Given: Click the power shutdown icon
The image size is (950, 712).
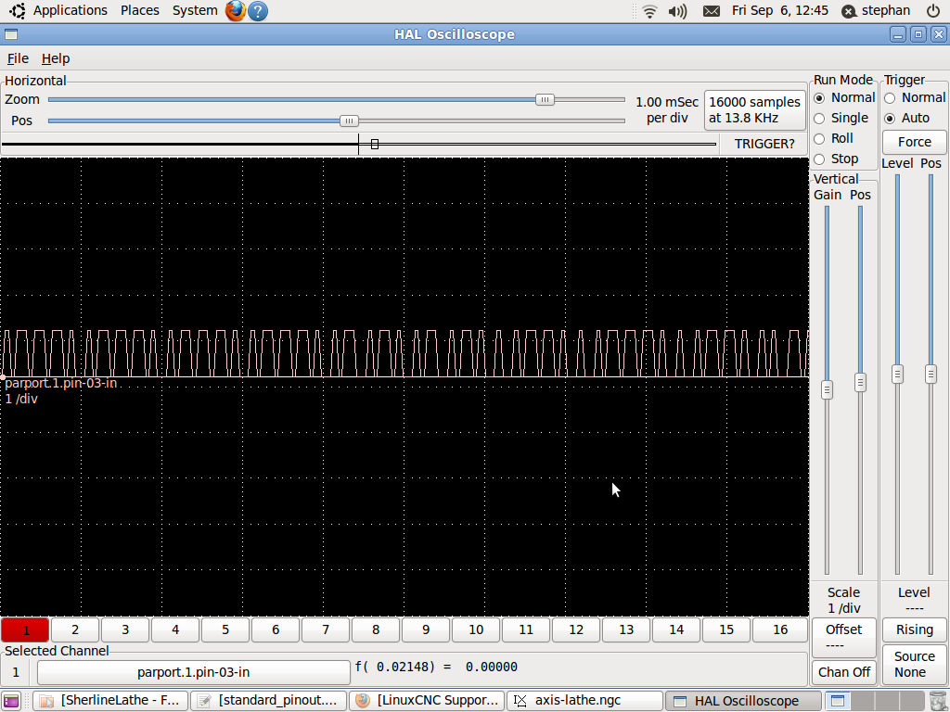Looking at the screenshot, I should click(x=933, y=10).
